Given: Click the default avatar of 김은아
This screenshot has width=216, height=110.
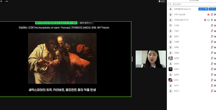Looking at the screenshot, I should (170, 36).
